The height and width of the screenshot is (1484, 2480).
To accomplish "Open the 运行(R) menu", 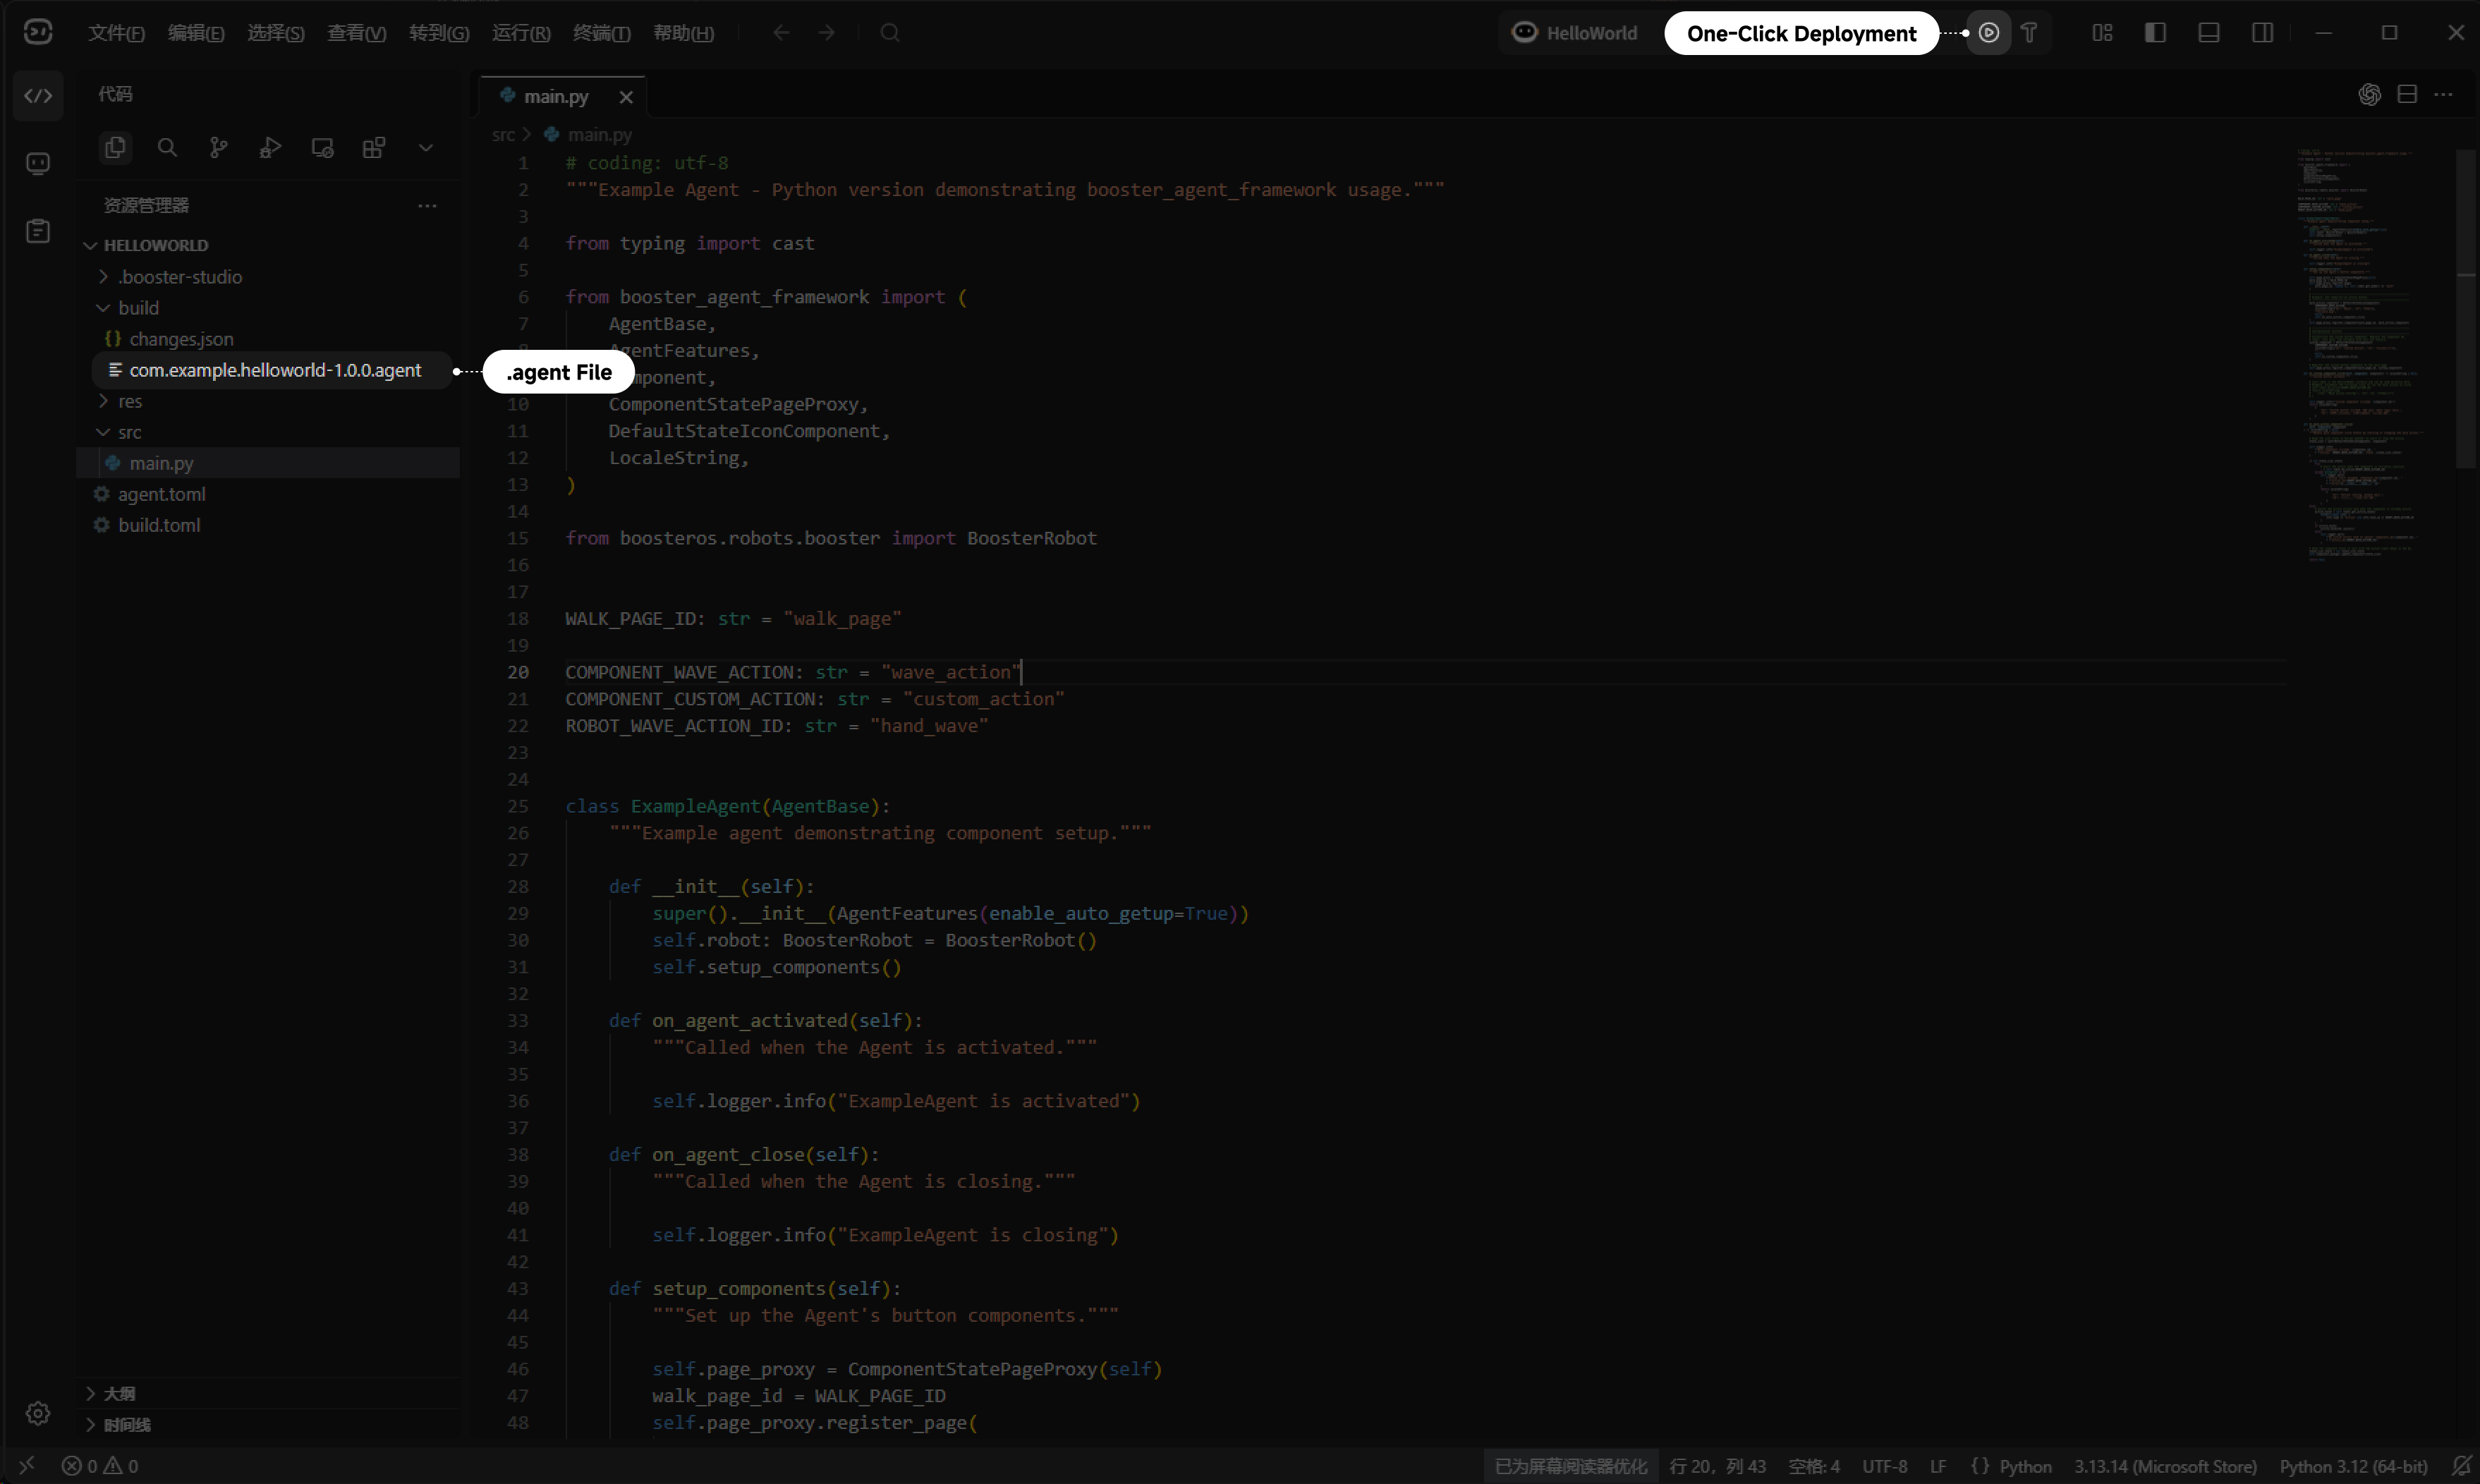I will point(521,33).
